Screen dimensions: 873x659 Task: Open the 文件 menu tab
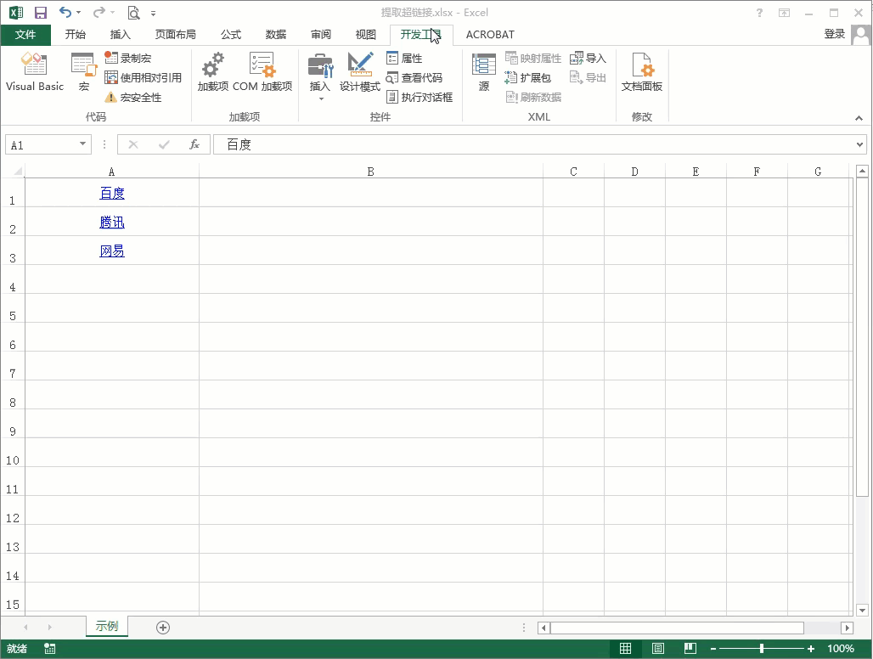[x=25, y=35]
